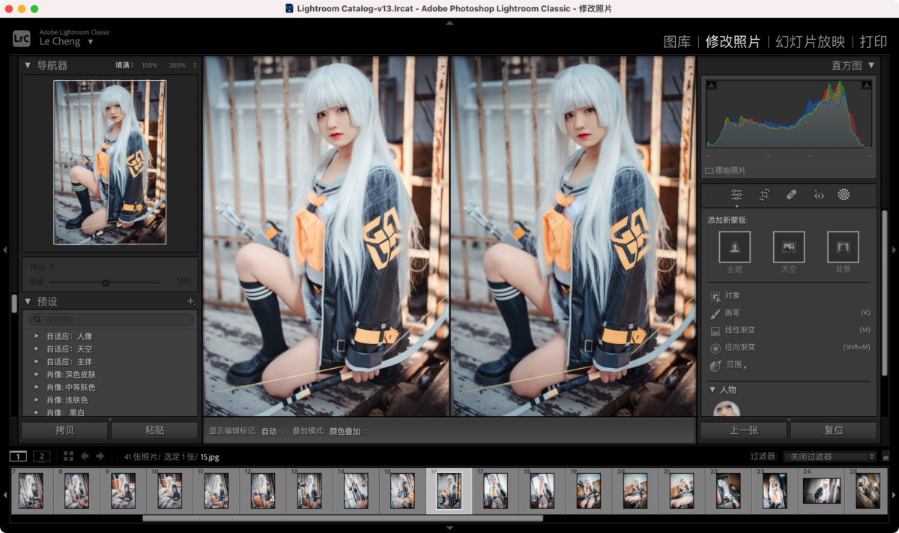The height and width of the screenshot is (533, 899).
Task: Switch to the 幻灯片放映 module
Action: 810,41
